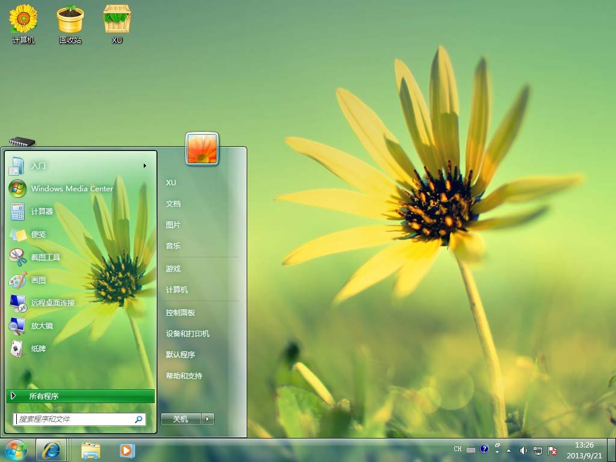Open 帮助和支持 help link
This screenshot has width=616, height=462.
point(184,376)
